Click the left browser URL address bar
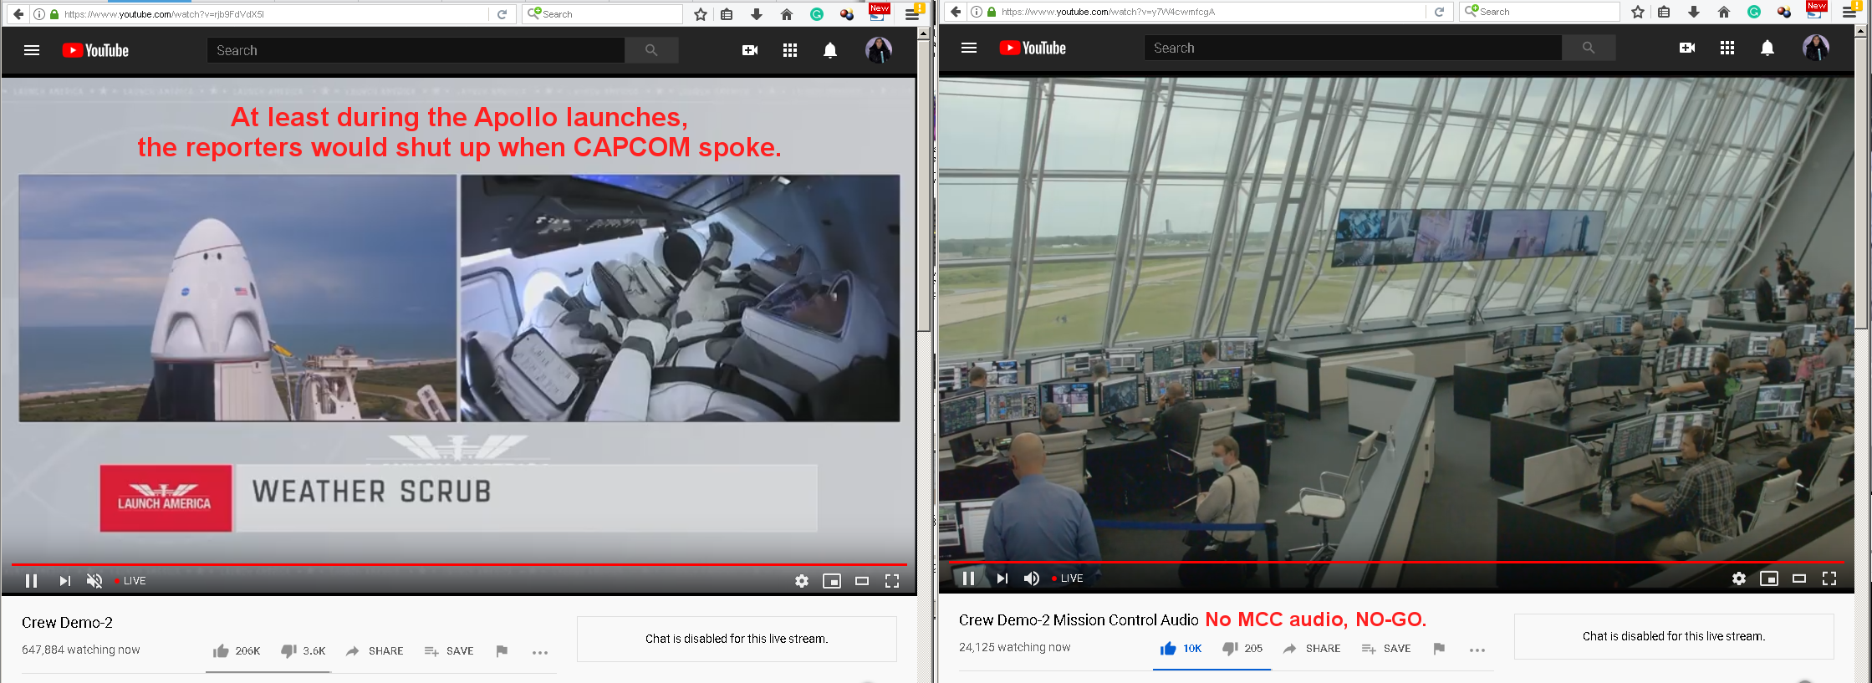Viewport: 1872px width, 683px height. pyautogui.click(x=274, y=14)
